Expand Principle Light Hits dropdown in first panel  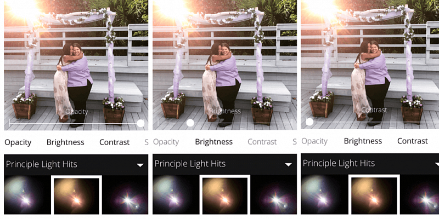pyautogui.click(x=140, y=165)
